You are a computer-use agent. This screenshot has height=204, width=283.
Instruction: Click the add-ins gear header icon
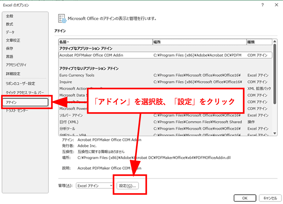(62, 19)
